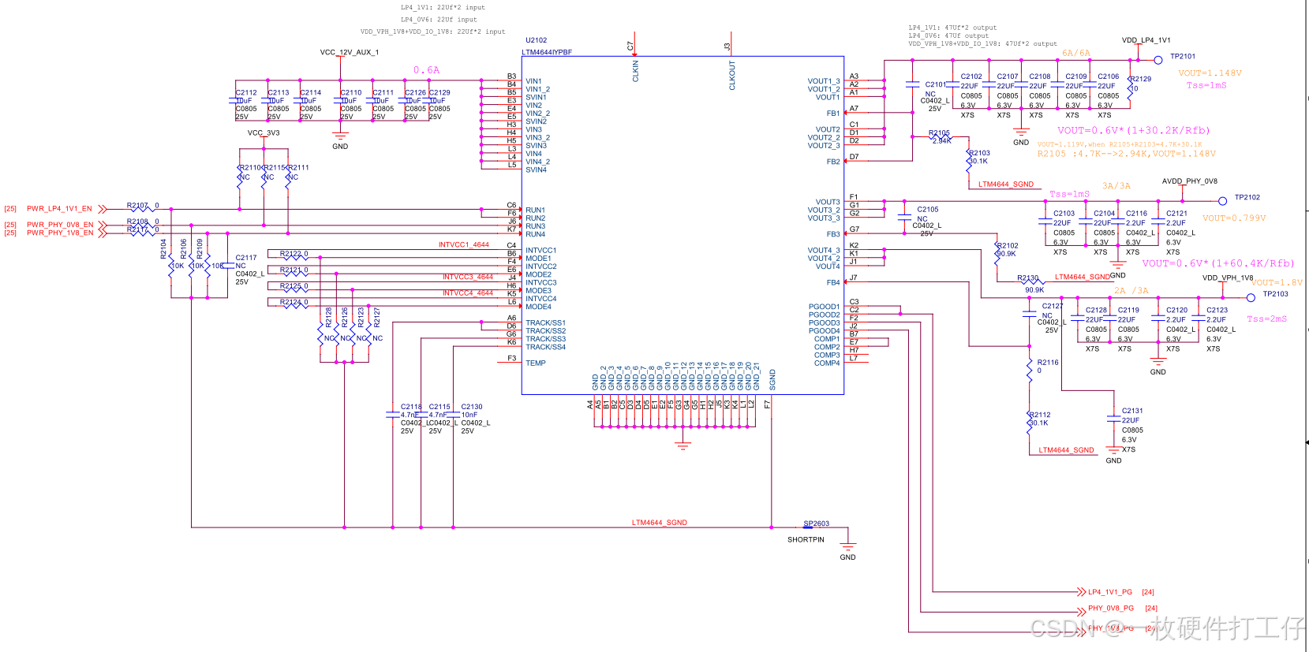This screenshot has height=652, width=1309.
Task: Click the PWR_PHY_1V8_EN input port label
Action: point(60,233)
